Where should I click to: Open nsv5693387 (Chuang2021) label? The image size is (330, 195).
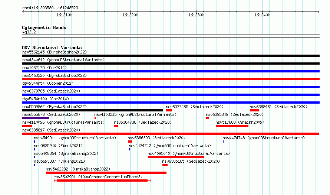tap(59, 161)
